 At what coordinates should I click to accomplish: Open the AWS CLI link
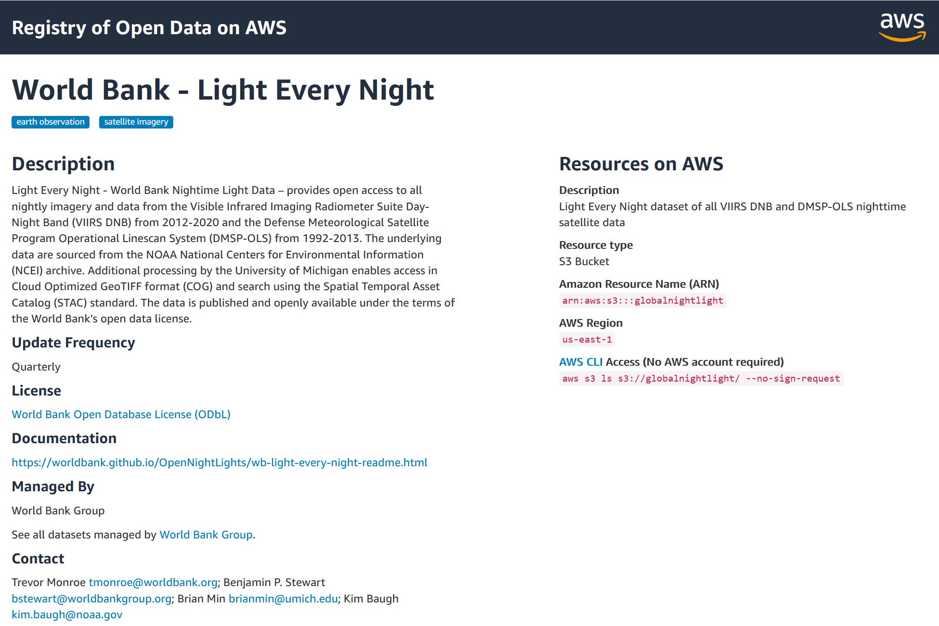pyautogui.click(x=580, y=362)
